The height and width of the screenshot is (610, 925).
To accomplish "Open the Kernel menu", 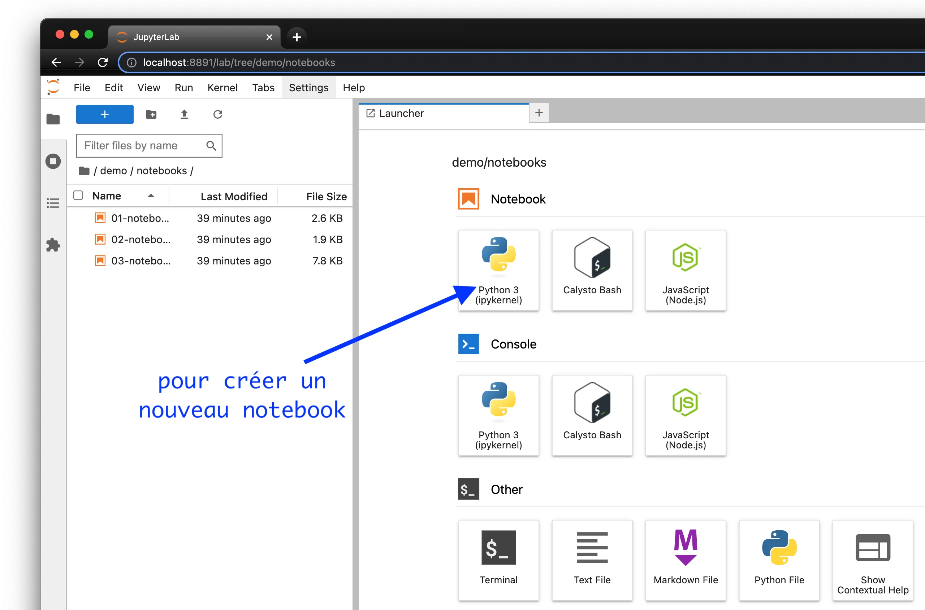I will (x=222, y=88).
